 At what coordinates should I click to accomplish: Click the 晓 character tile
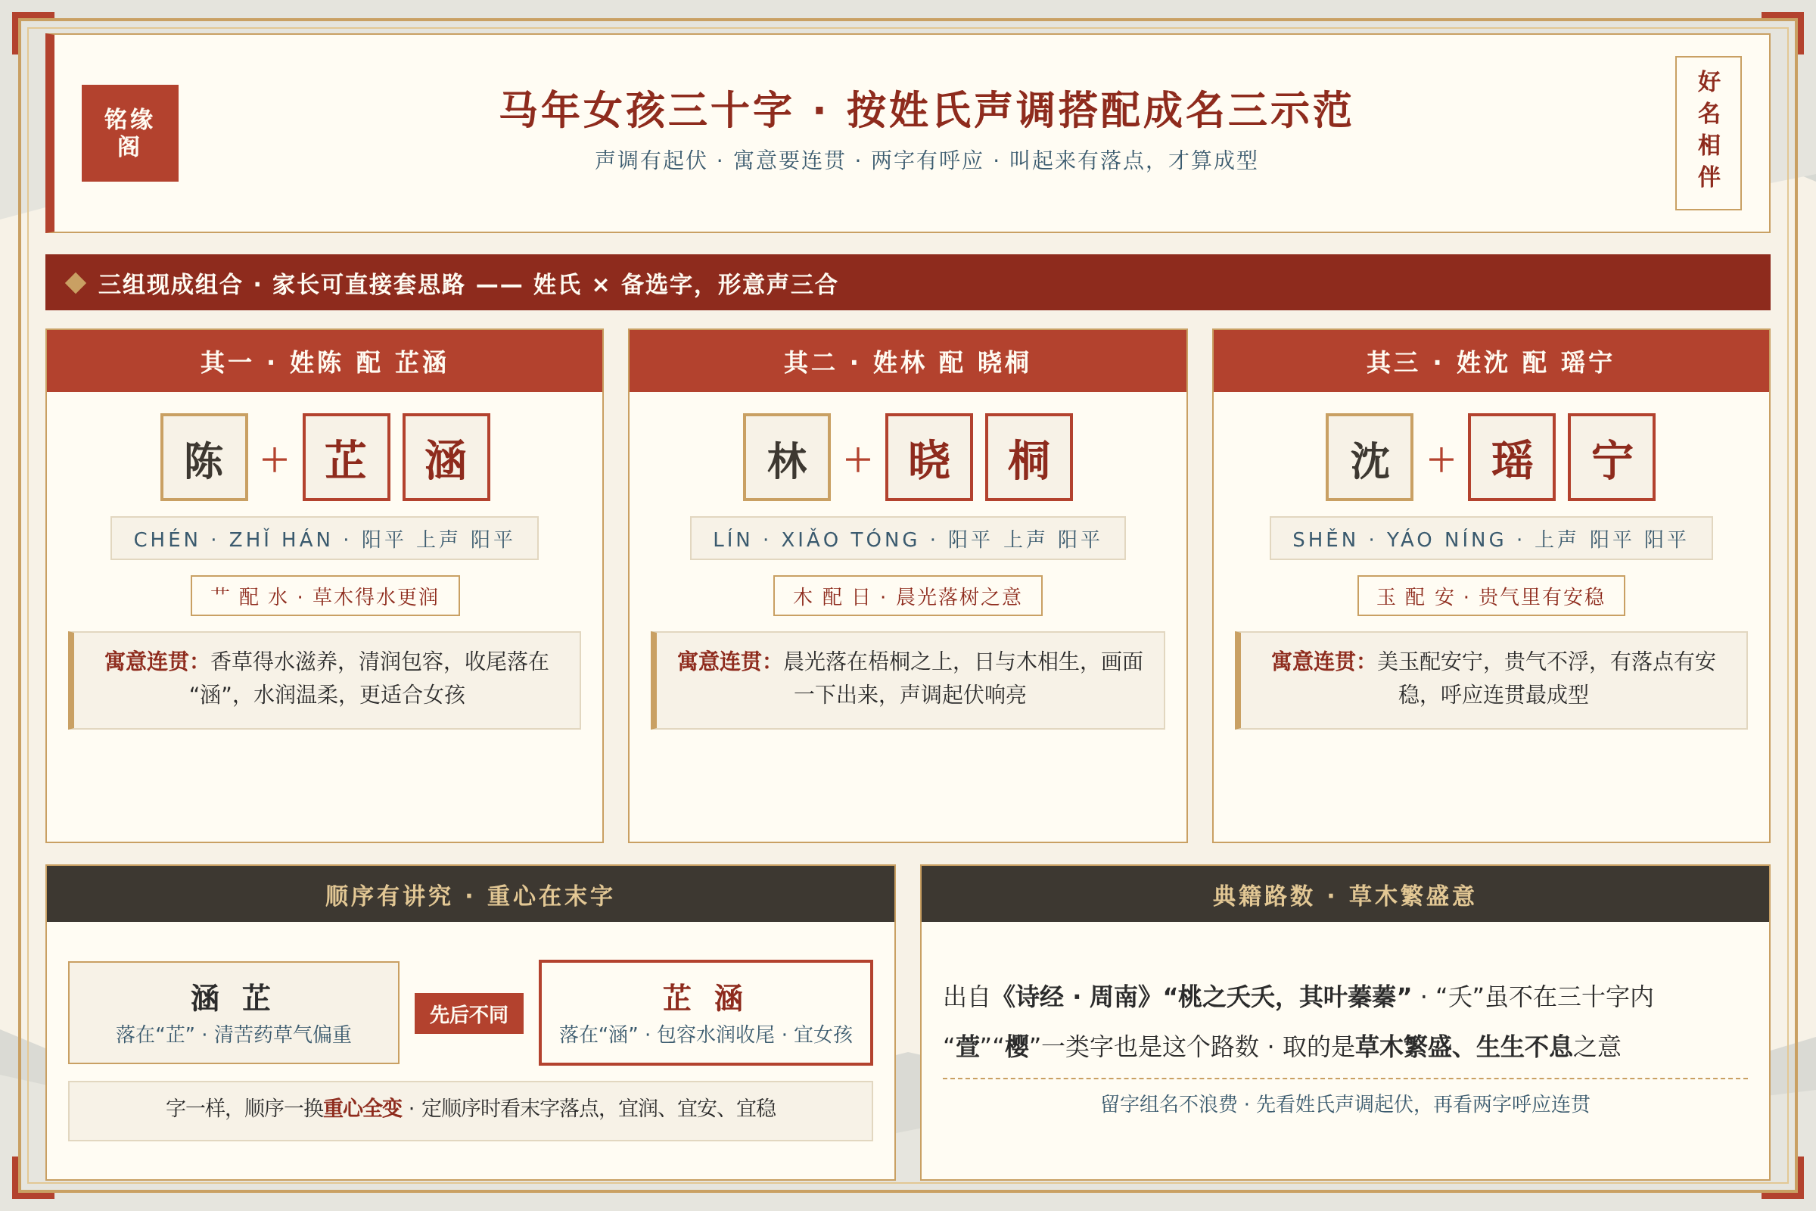929,457
